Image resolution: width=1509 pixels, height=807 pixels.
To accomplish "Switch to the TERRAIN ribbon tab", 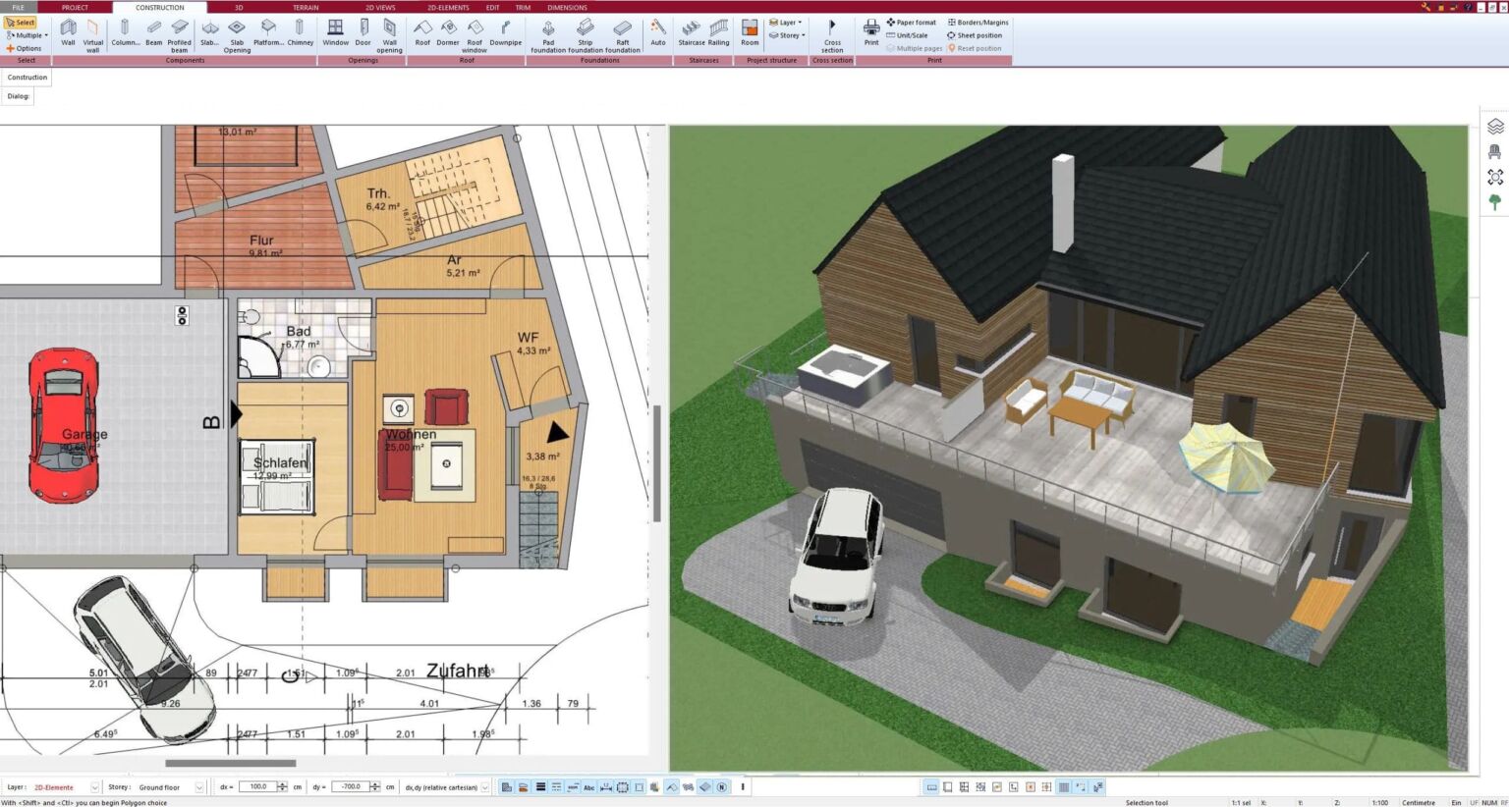I will [305, 7].
